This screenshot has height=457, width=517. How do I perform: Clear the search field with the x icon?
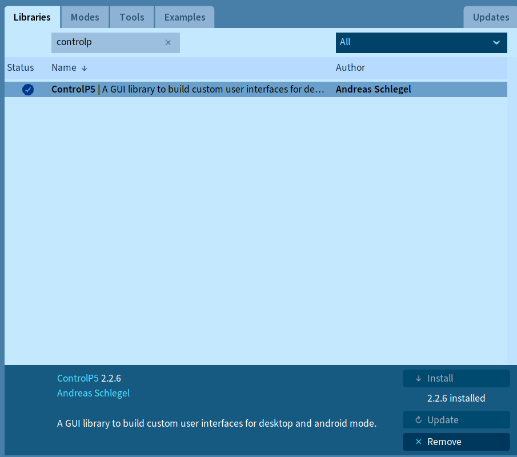(x=168, y=42)
